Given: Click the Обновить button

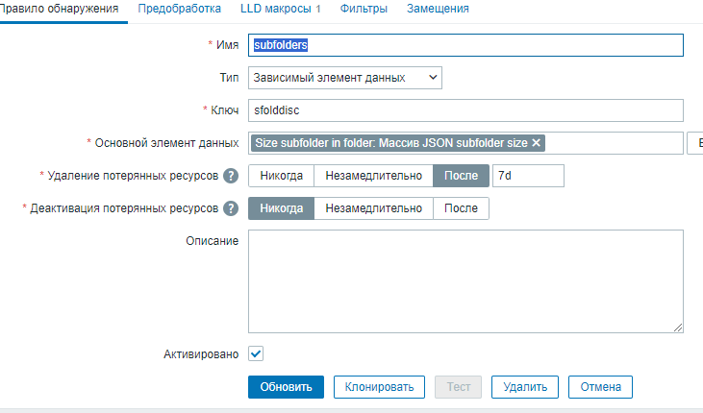Looking at the screenshot, I should tap(286, 387).
